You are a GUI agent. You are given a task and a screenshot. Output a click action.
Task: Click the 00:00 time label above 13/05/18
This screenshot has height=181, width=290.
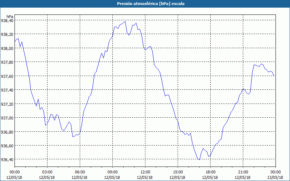(275, 172)
